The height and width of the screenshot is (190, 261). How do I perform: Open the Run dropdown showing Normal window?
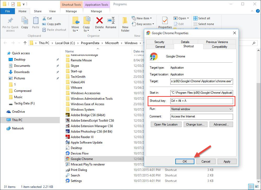pyautogui.click(x=202, y=109)
